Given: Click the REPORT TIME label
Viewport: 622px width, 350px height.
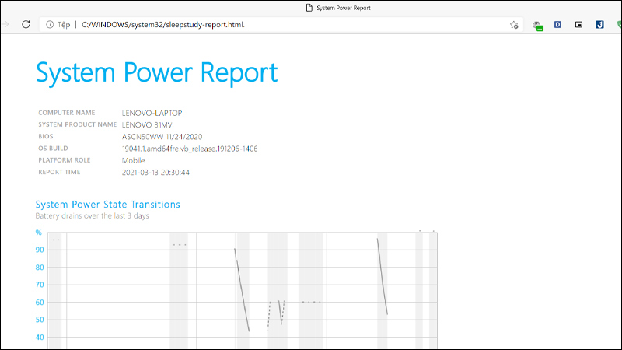Looking at the screenshot, I should (x=59, y=172).
